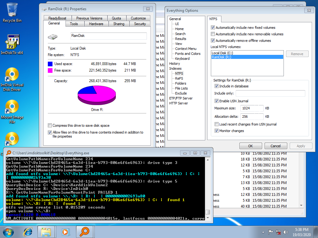Launch Internet Explorer from the taskbar
This screenshot has width=318, height=238.
coord(28,232)
